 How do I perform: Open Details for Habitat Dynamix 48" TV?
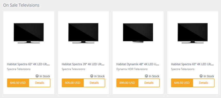(x=149, y=83)
